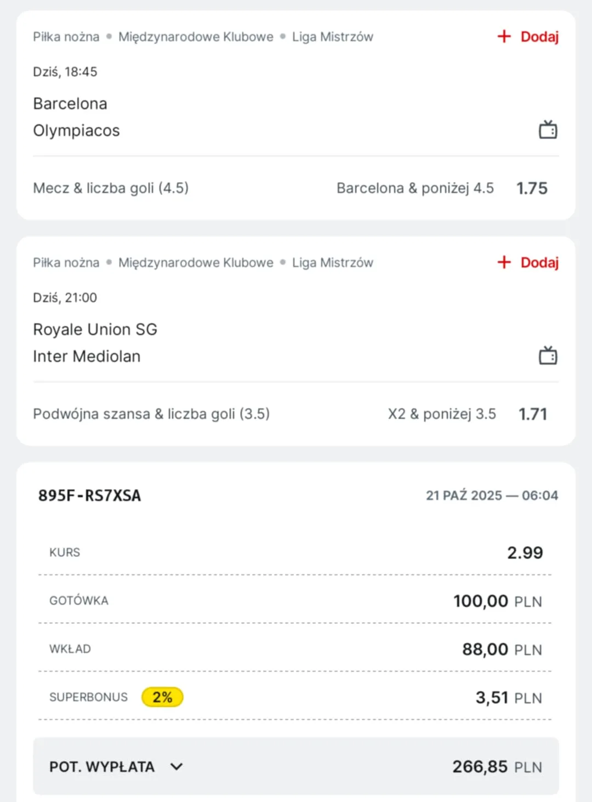The width and height of the screenshot is (592, 802).
Task: Select the 1.71 odds for X2 & poniżej 3.5
Action: point(533,414)
